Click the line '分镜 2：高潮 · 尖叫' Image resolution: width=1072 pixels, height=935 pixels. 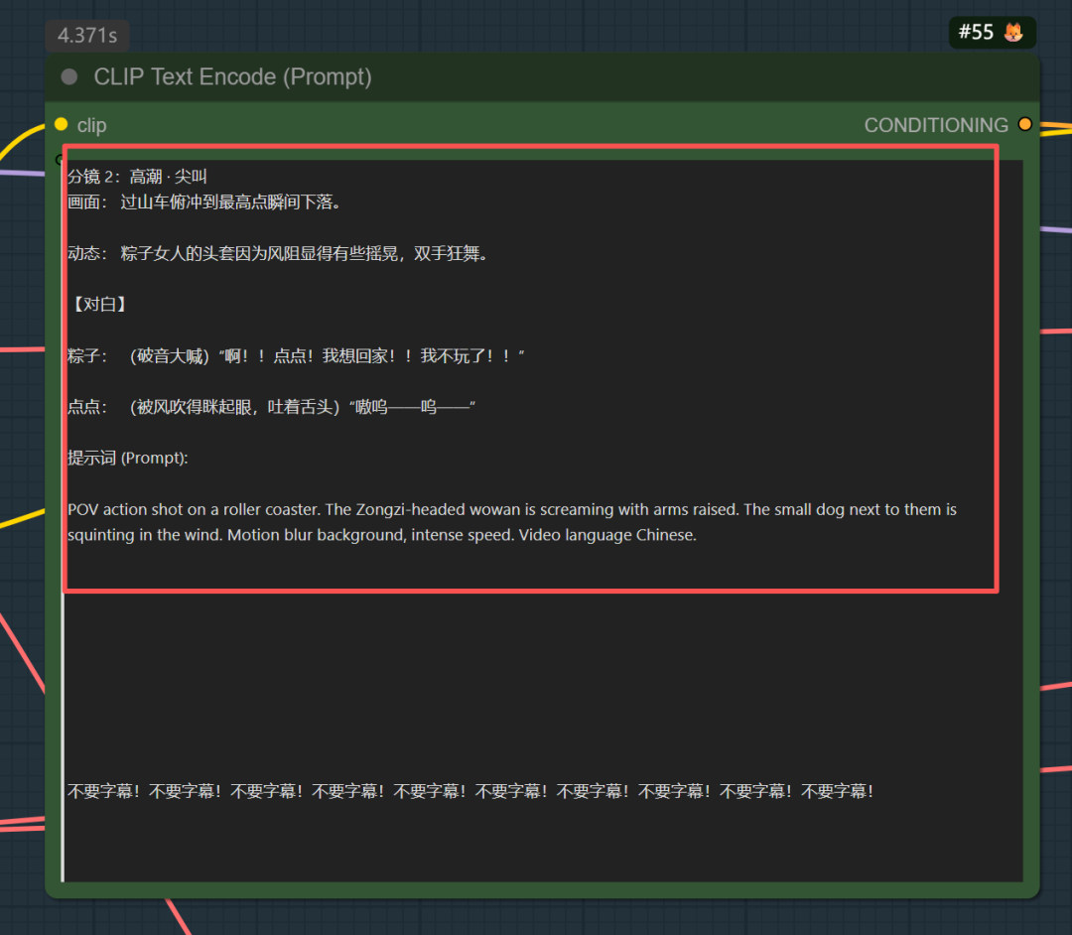(137, 177)
